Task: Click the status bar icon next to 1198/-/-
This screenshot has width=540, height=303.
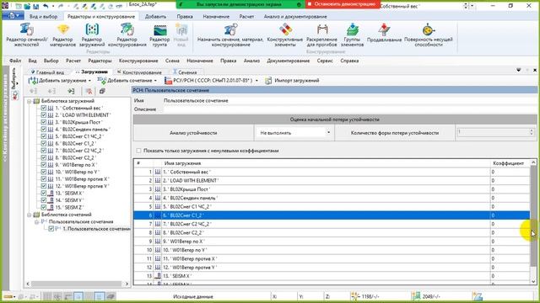Action: (354, 296)
